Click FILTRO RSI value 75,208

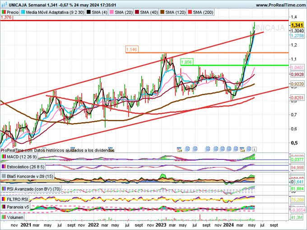[x=297, y=200]
